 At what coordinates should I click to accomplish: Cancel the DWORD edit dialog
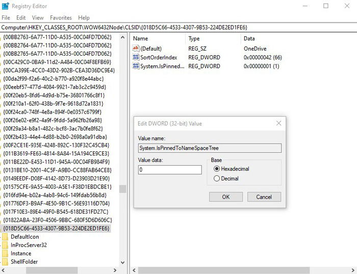[264, 197]
